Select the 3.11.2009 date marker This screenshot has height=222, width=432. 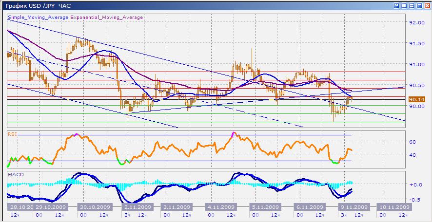pos(176,206)
